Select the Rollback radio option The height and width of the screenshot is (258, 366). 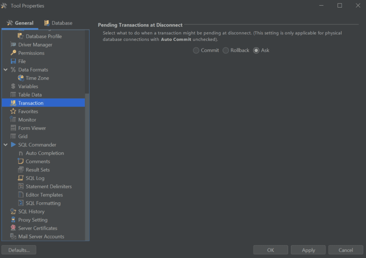point(226,50)
